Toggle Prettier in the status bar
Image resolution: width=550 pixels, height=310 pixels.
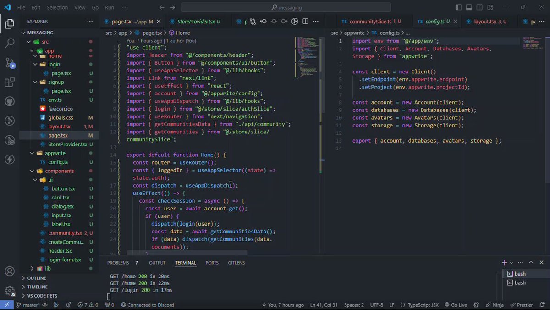(x=522, y=305)
